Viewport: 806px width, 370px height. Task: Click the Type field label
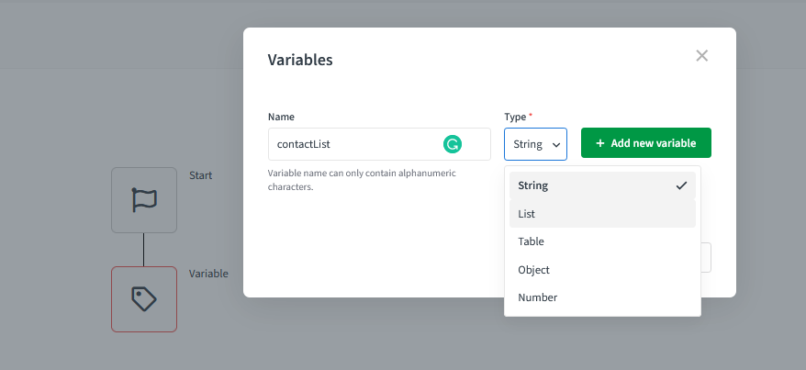click(x=515, y=117)
